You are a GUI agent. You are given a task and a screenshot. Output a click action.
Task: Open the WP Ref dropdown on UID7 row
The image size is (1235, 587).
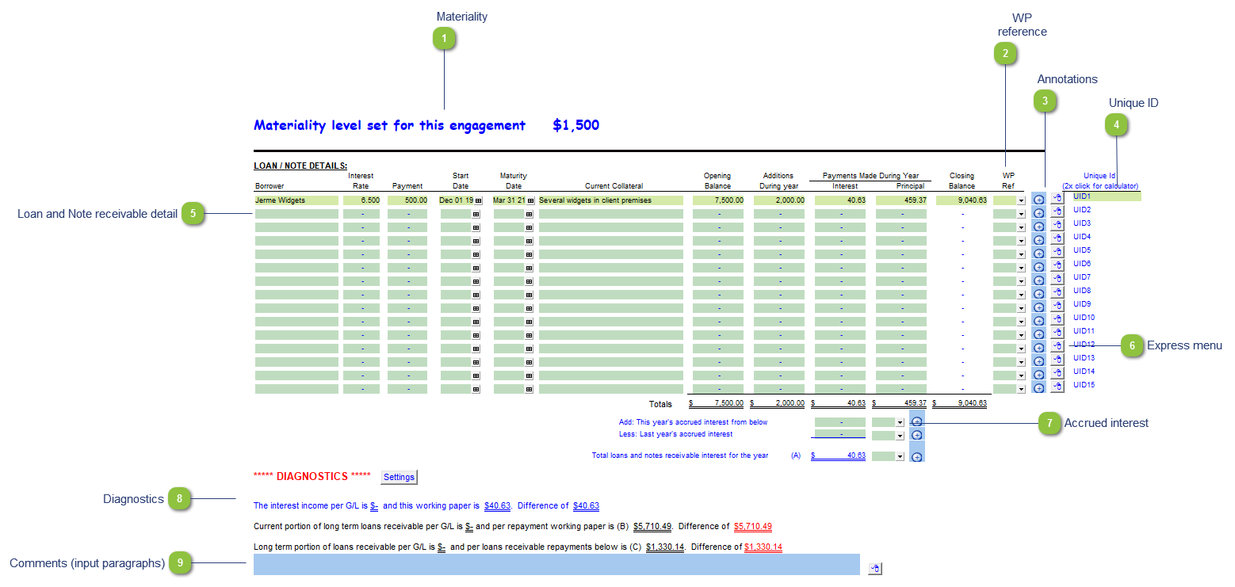(x=1021, y=281)
